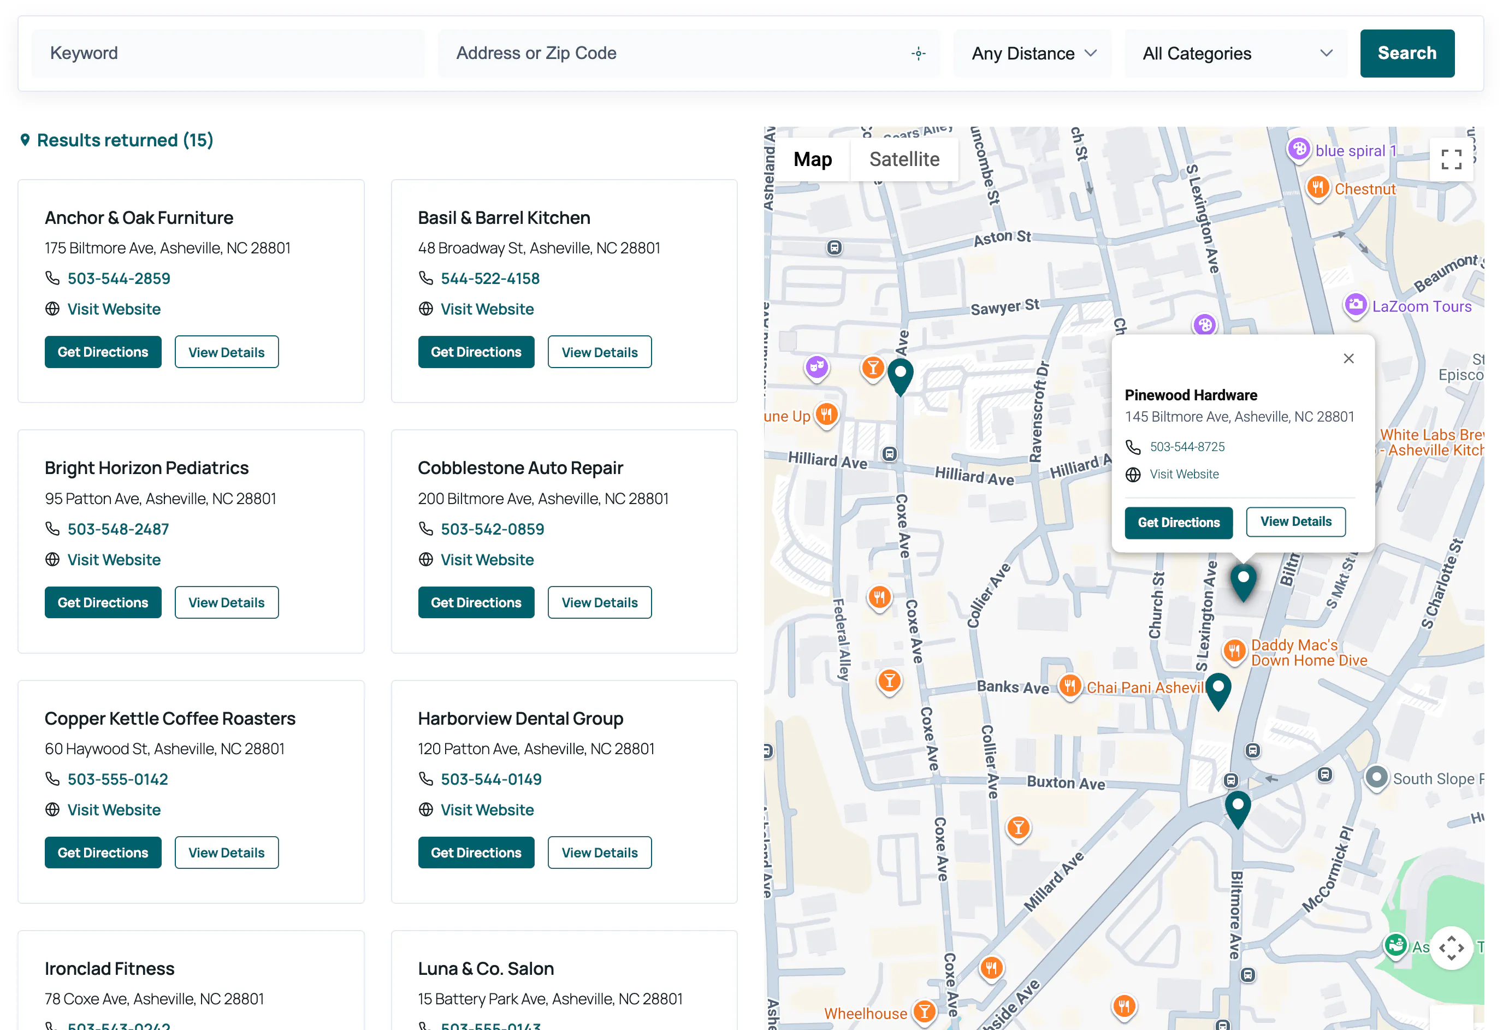
Task: Click the Chai Pani restaurant marker icon
Action: [x=1070, y=686]
